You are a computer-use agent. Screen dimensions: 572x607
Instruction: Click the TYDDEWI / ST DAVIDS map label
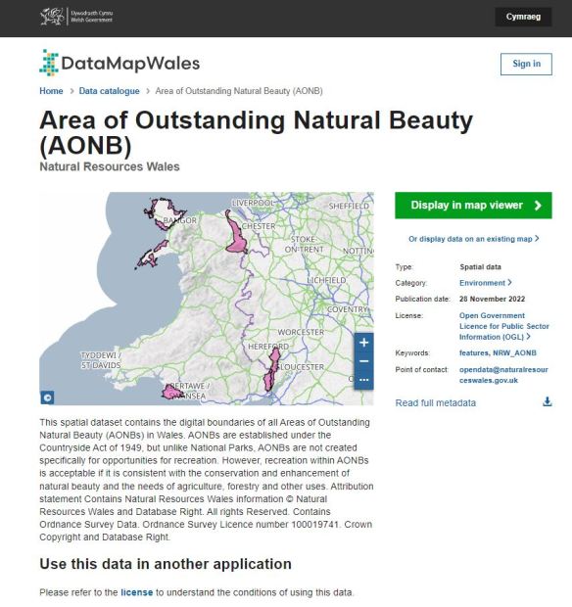coord(101,360)
